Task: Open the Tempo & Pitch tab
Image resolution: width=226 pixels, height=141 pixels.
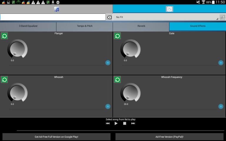Action: [x=85, y=26]
